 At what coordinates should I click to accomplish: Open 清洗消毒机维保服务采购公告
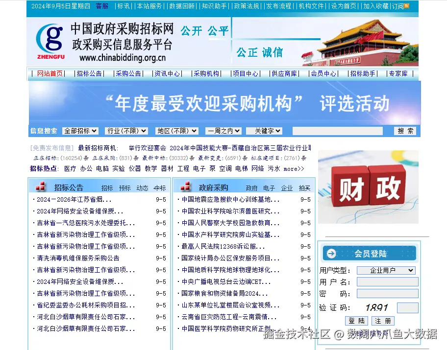point(78,258)
